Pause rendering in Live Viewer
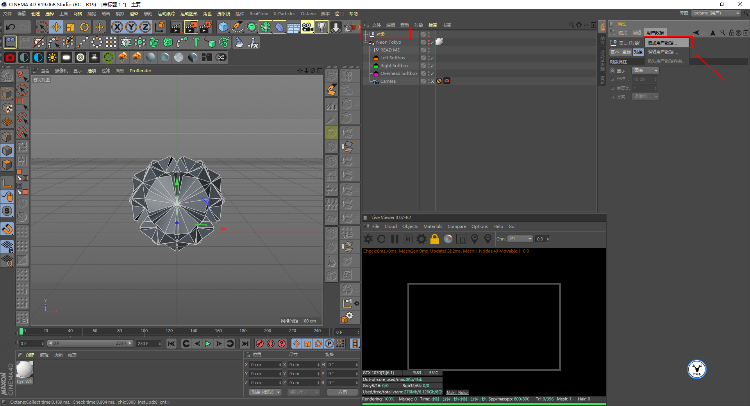750x406 pixels. 395,239
